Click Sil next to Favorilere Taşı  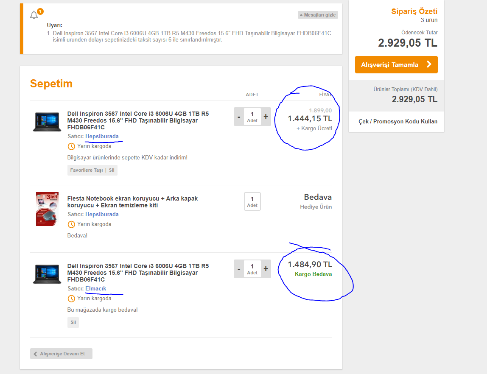(112, 170)
